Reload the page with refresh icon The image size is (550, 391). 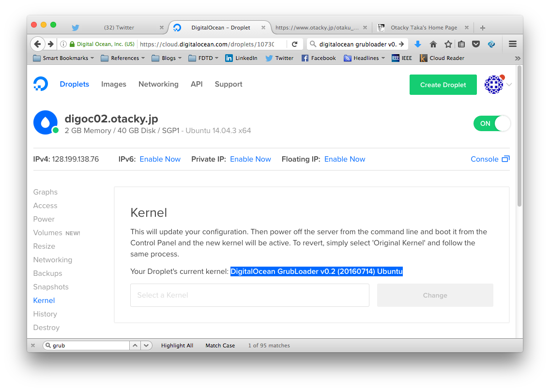tap(295, 44)
